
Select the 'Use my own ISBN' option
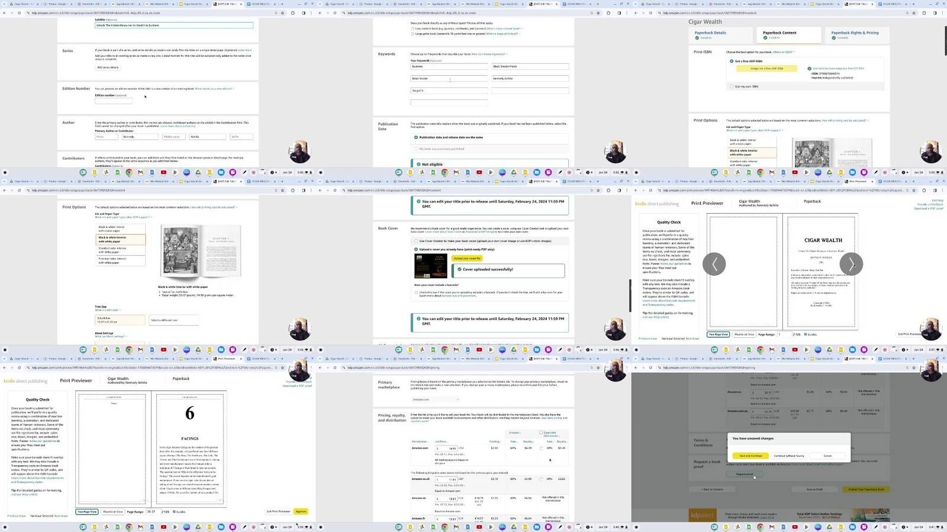[x=732, y=86]
